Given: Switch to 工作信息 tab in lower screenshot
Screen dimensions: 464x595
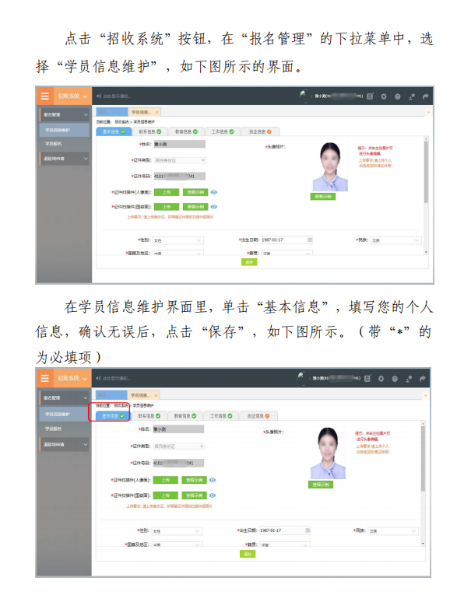Looking at the screenshot, I should point(221,416).
